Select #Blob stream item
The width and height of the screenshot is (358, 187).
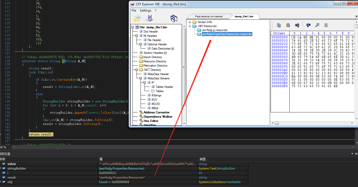coord(155,108)
